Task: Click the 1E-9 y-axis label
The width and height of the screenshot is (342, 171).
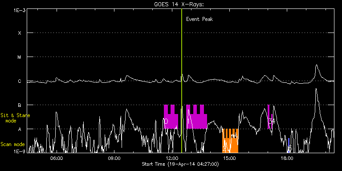Action: pos(20,151)
